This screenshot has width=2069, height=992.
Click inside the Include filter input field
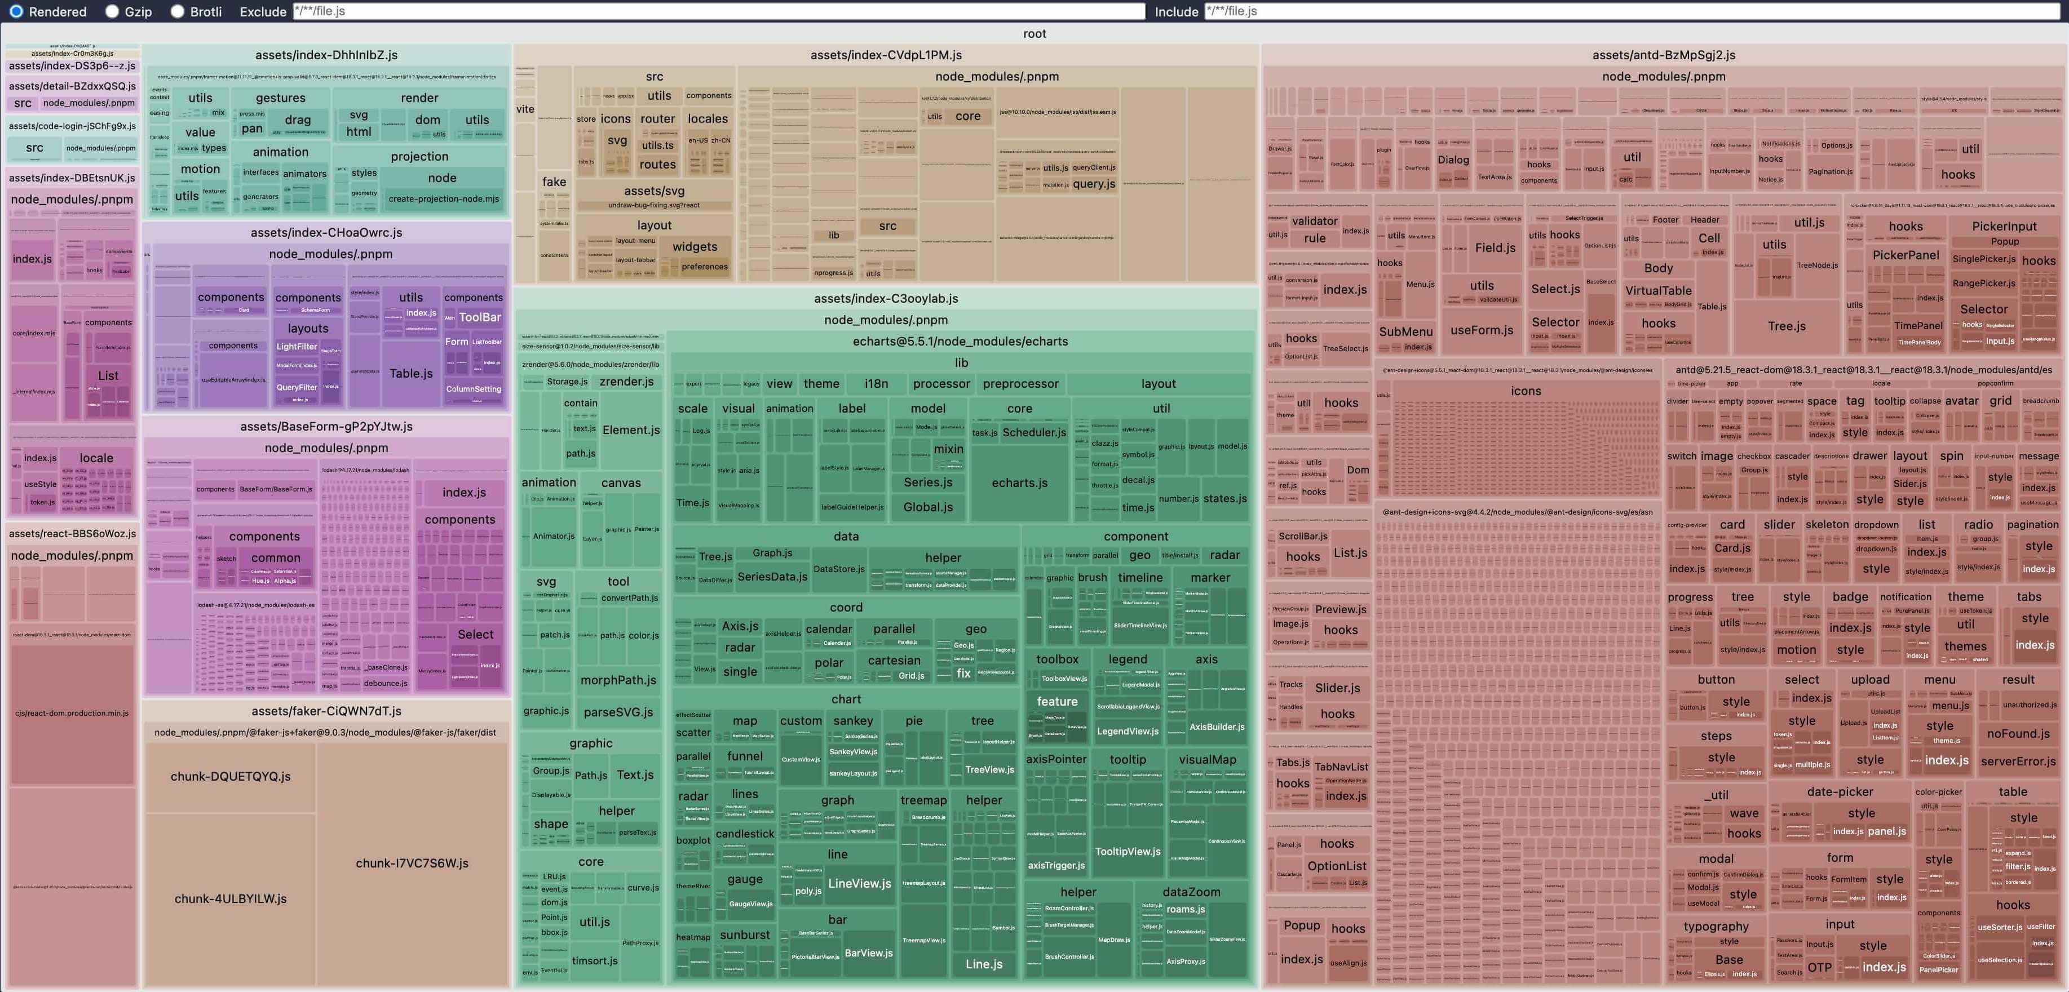tap(1630, 11)
